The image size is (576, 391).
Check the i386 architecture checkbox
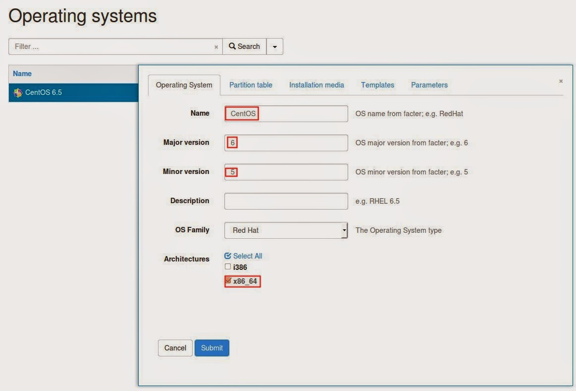[228, 267]
